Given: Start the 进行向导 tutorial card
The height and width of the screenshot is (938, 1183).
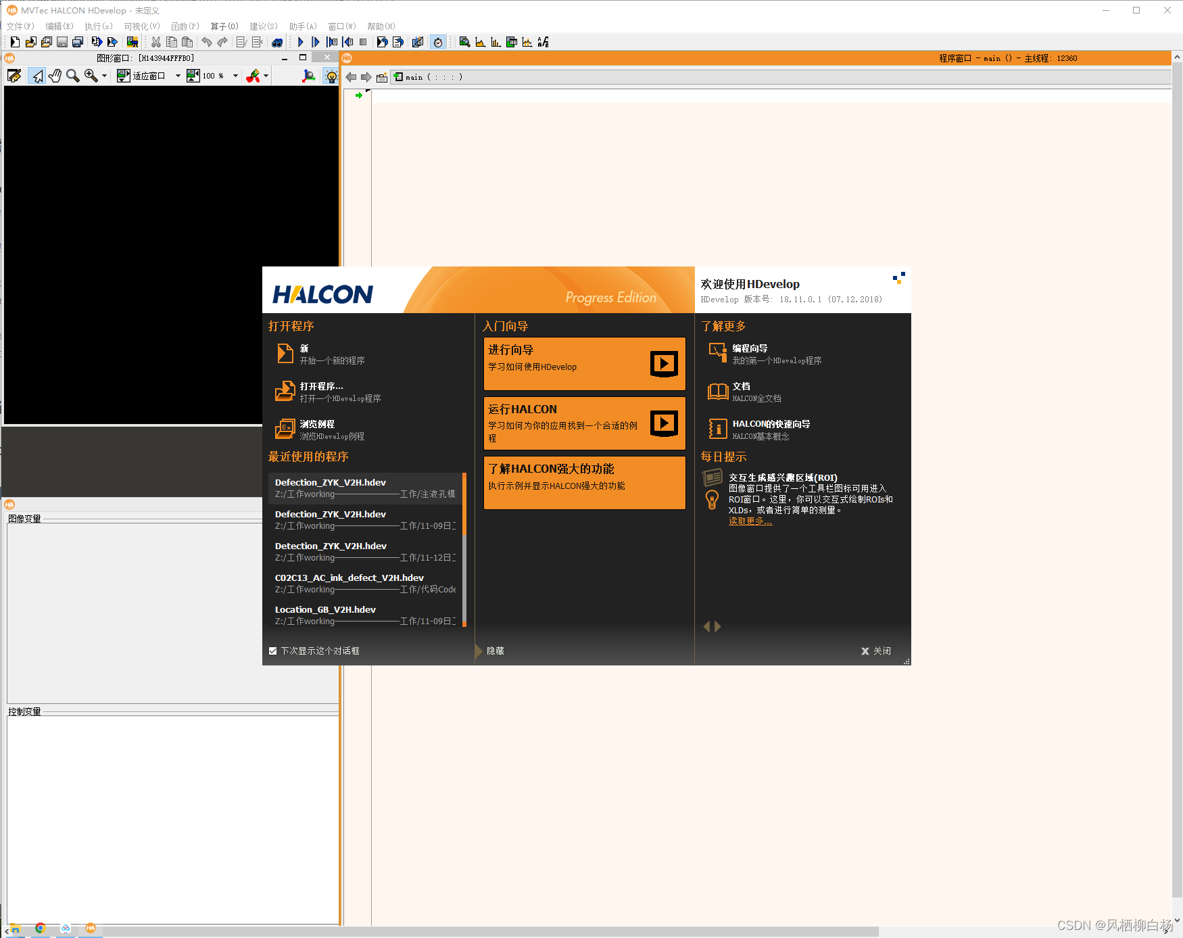Looking at the screenshot, I should pyautogui.click(x=585, y=364).
